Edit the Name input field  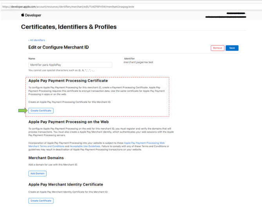pos(70,65)
